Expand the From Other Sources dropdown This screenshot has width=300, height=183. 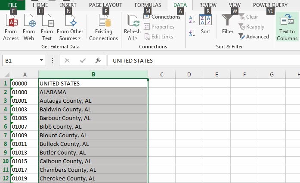coord(70,38)
